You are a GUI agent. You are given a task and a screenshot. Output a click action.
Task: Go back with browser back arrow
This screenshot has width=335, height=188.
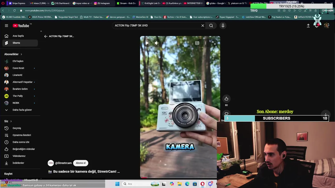3,10
